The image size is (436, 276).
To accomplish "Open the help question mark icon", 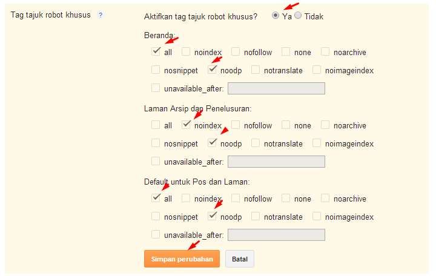I will pos(101,15).
